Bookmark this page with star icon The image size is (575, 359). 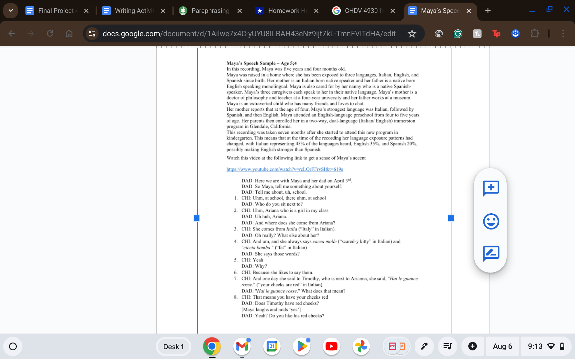pyautogui.click(x=412, y=34)
